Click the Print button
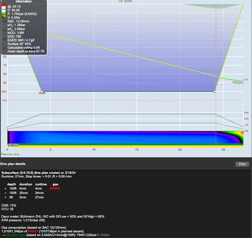The width and height of the screenshot is (252, 238). 242,164
